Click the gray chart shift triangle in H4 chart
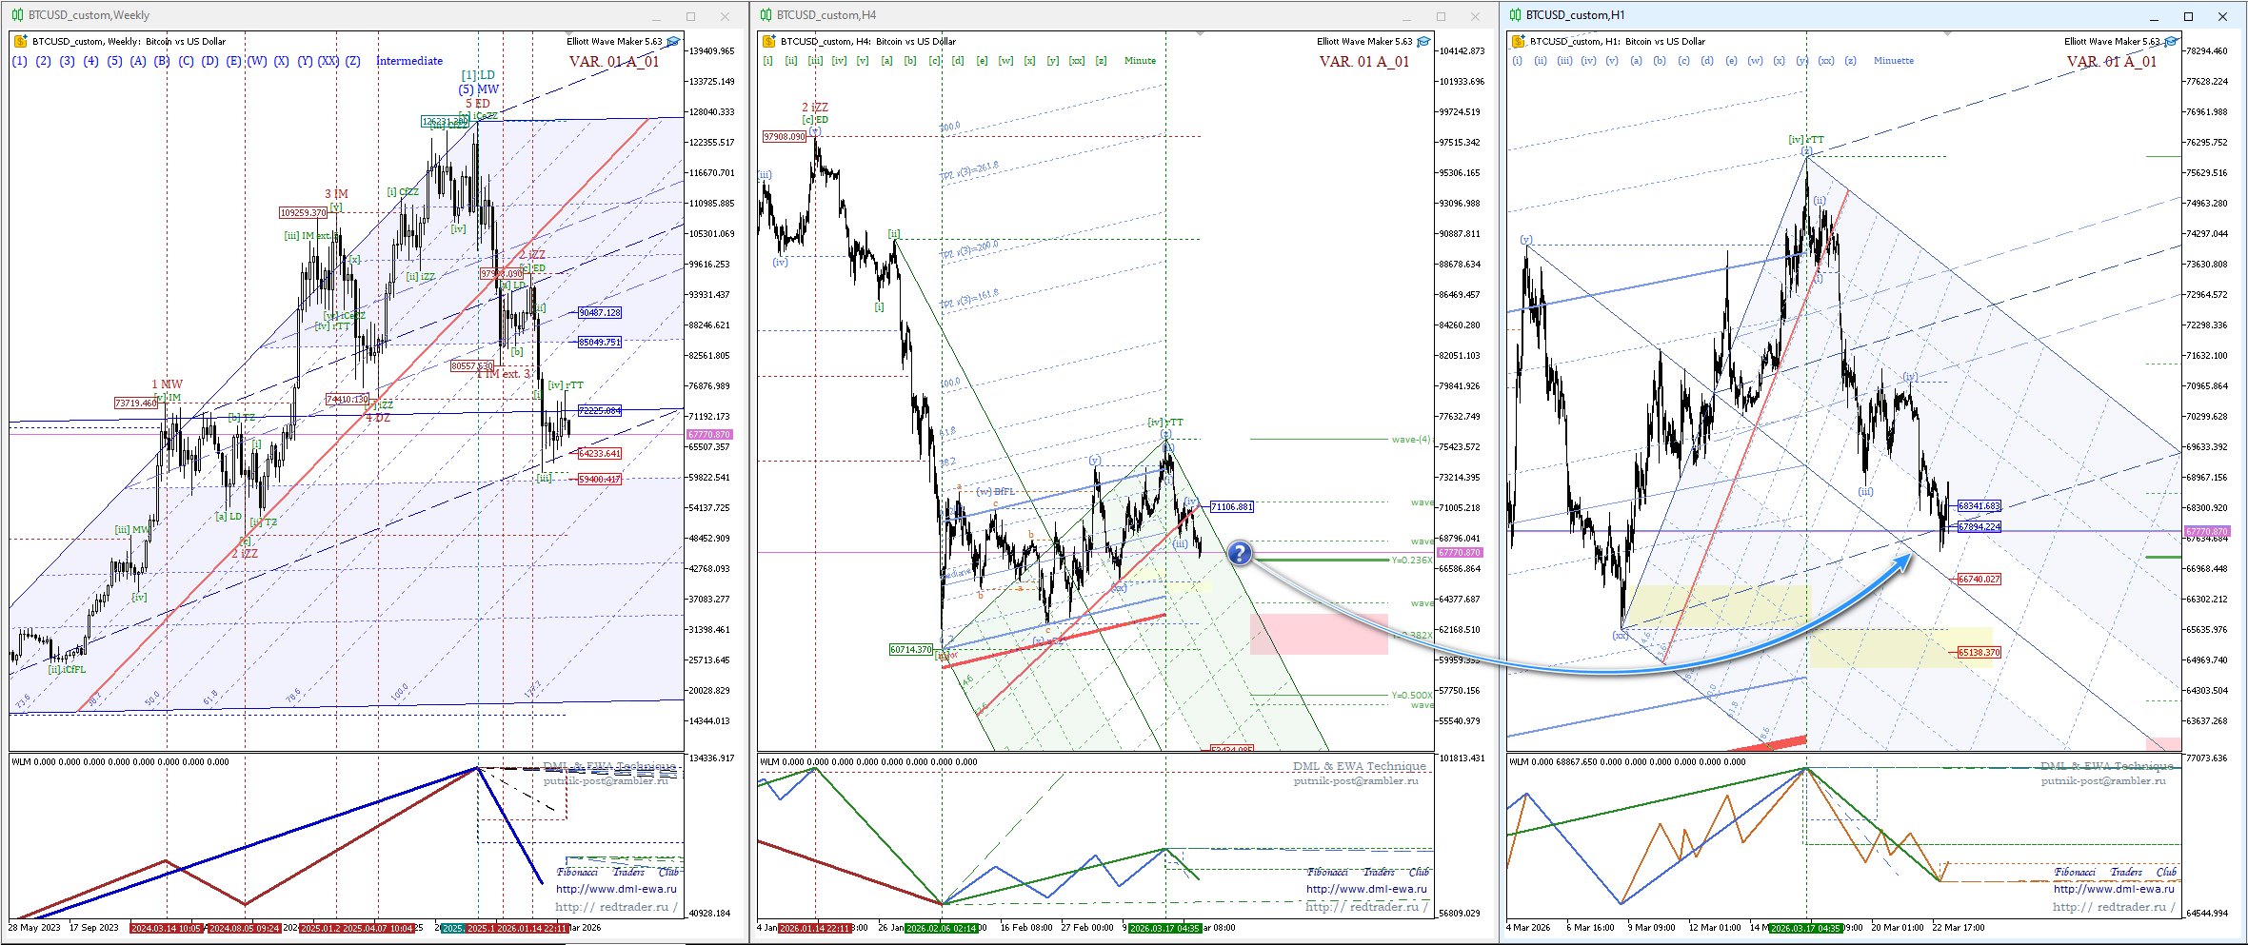2248x945 pixels. click(1201, 34)
